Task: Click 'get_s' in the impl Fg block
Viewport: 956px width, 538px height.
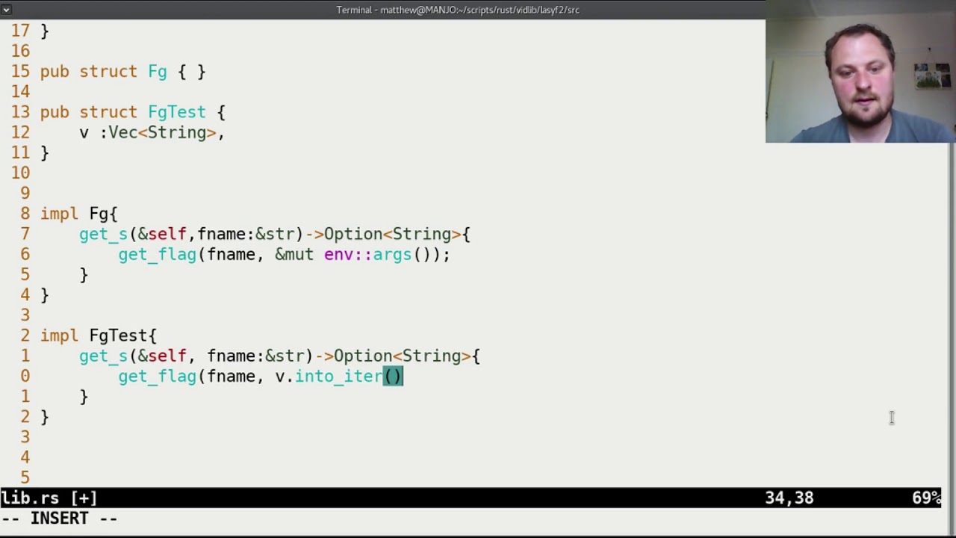Action: 104,235
